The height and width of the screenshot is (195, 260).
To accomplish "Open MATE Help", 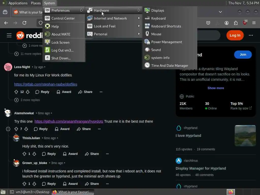I will tap(64, 26).
